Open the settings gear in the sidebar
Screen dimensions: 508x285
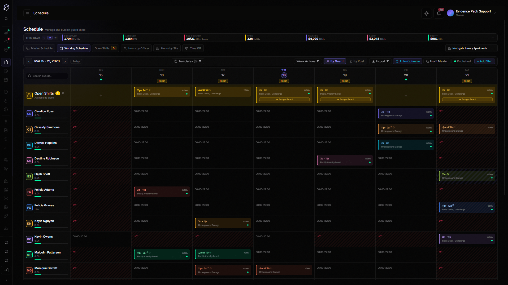6,207
